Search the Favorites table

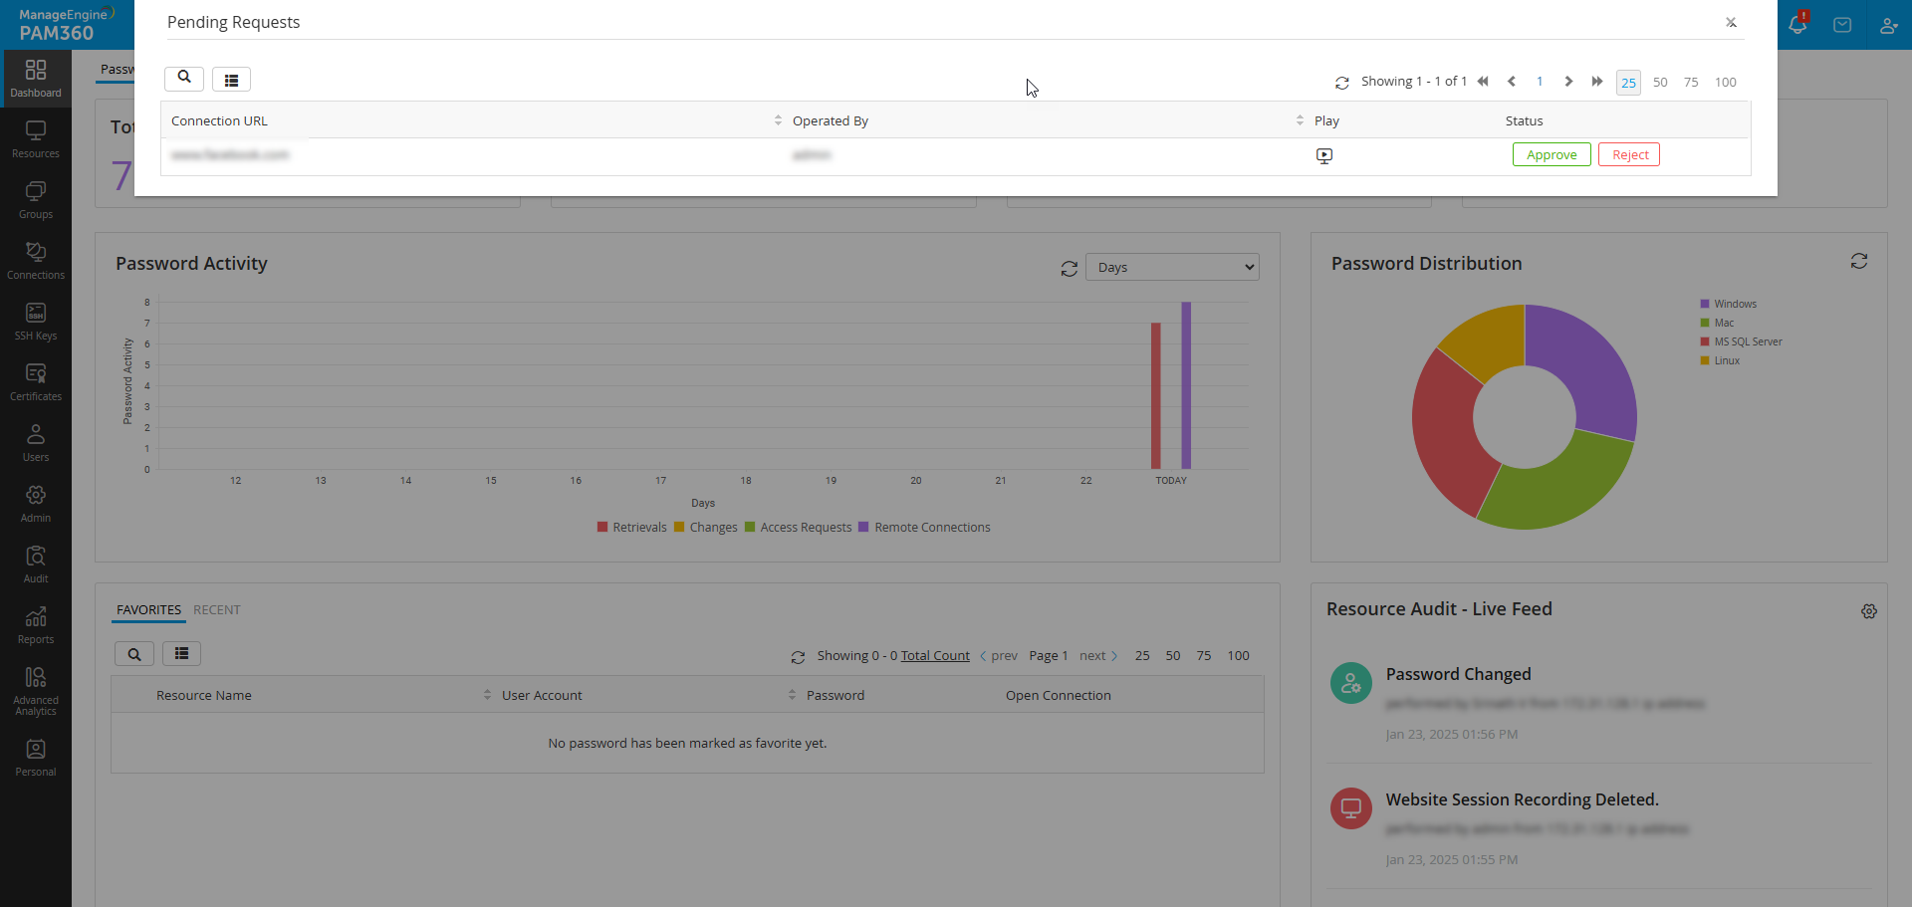(134, 654)
